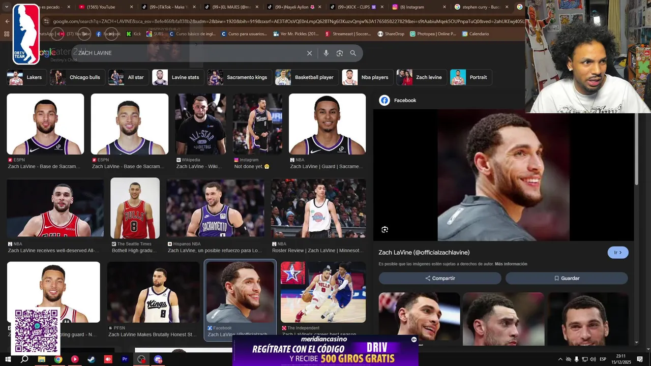Open the Más información copyright link
This screenshot has height=366, width=651.
511,264
